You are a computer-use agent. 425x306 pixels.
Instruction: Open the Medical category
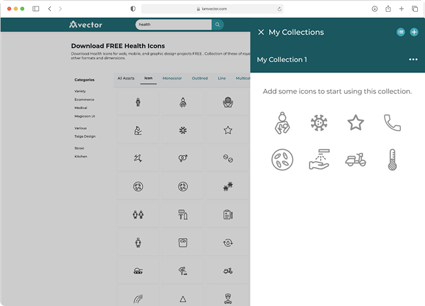[x=81, y=108]
